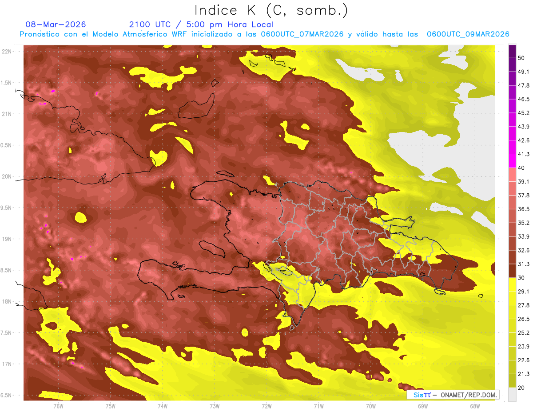Click the 71W longitude axis label
533x412 pixels.
point(318,406)
